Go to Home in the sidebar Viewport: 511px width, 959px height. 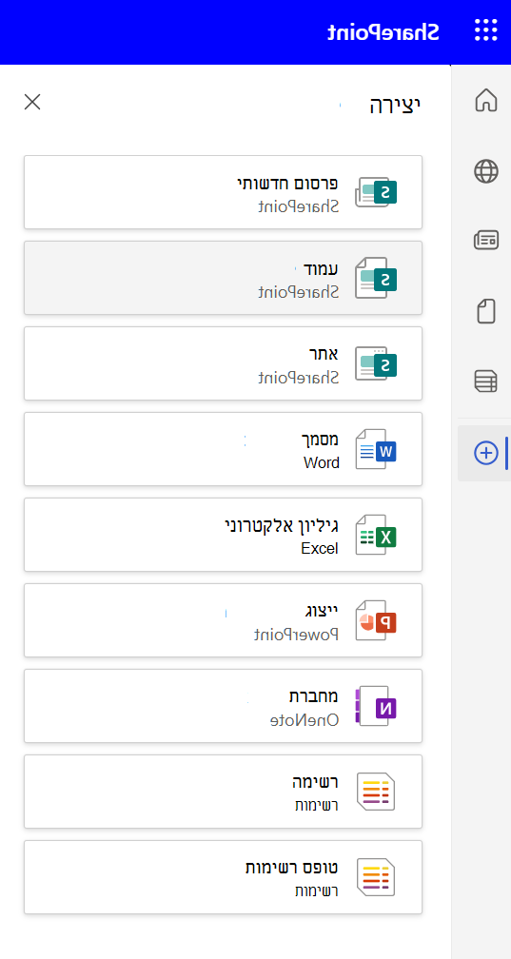click(x=486, y=100)
